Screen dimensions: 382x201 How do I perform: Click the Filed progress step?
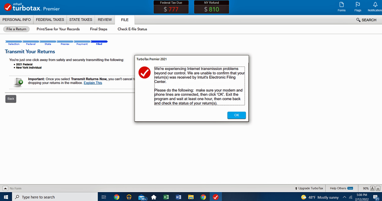99,43
